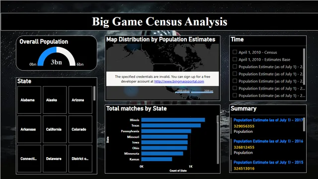Image resolution: width=318 pixels, height=179 pixels.
Task: Click the Total matches by State title
Action: click(137, 108)
